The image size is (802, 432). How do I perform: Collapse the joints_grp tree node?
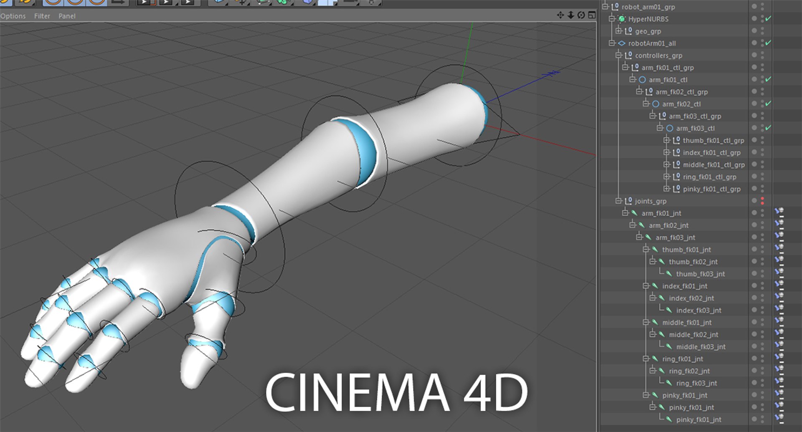[619, 200]
